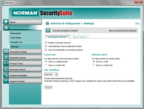144x109 pixels.
Task: Select Settings in the sidebar submenu
Action: pos(25,47)
